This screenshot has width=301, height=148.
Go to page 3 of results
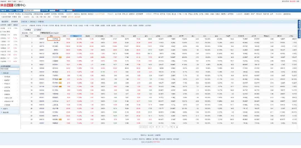tap(153, 127)
